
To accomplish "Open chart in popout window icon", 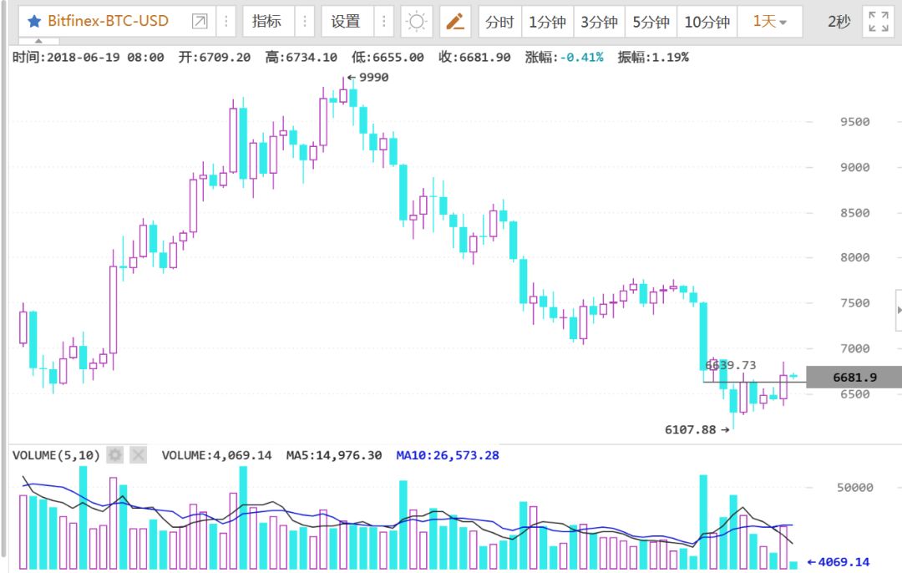I will pyautogui.click(x=200, y=22).
